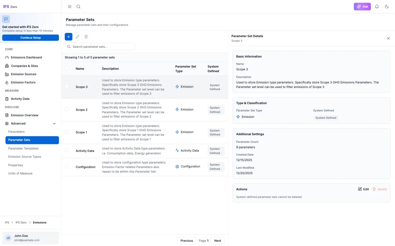Click the pencil edit icon in toolbar
395x246 pixels.
click(77, 37)
